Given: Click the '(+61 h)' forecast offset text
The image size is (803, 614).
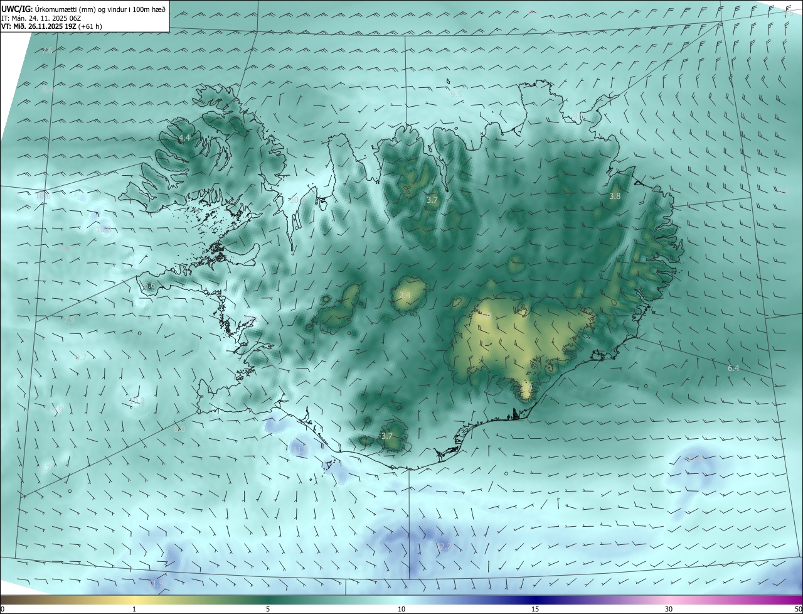Looking at the screenshot, I should 89,26.
